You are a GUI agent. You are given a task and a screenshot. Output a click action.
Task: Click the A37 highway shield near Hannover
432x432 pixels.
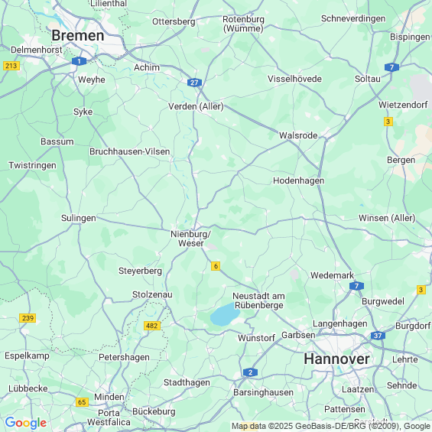[378, 336]
